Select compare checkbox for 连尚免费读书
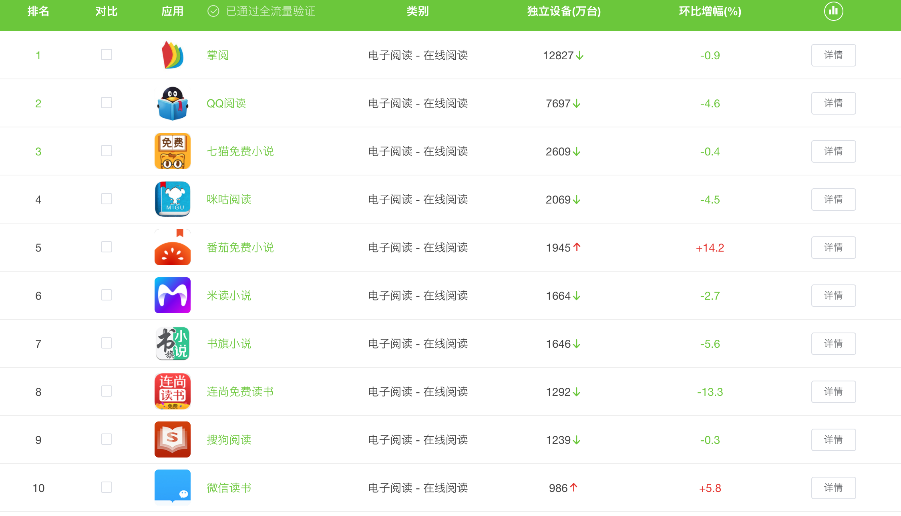Image resolution: width=901 pixels, height=516 pixels. pos(107,391)
